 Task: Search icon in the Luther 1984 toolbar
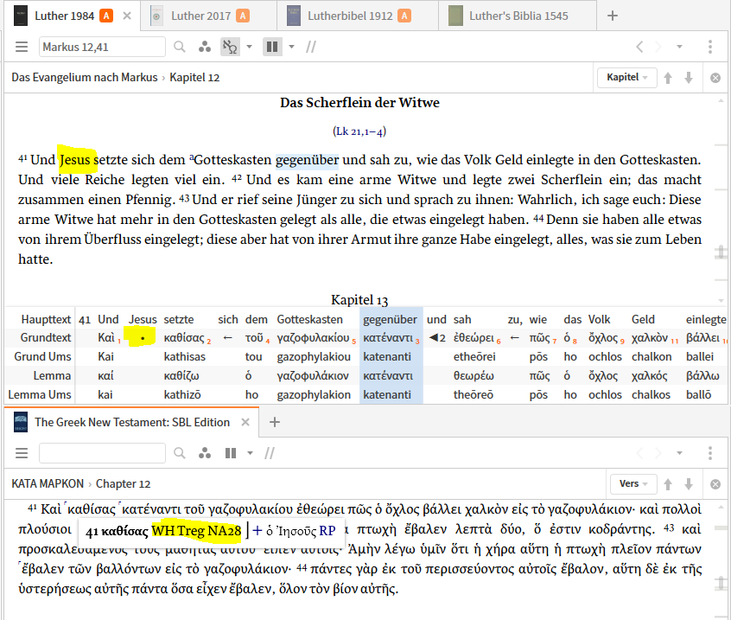click(x=180, y=47)
